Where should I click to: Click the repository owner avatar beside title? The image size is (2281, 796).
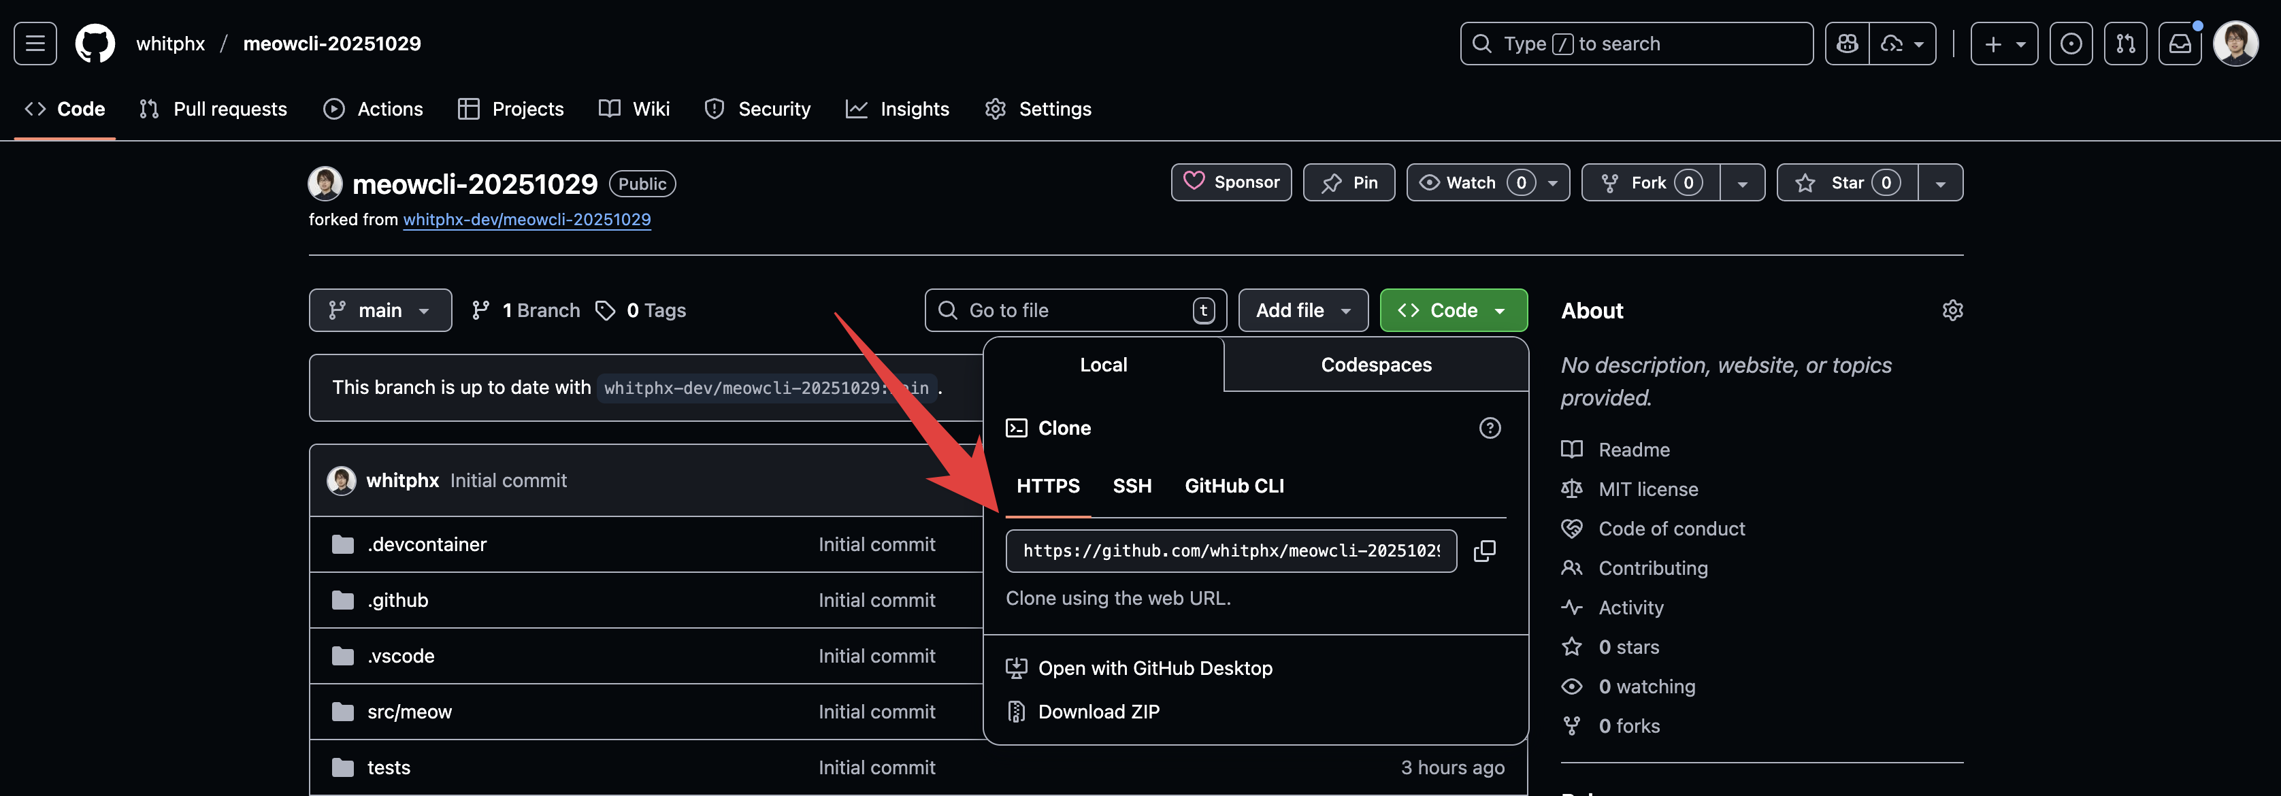click(325, 183)
